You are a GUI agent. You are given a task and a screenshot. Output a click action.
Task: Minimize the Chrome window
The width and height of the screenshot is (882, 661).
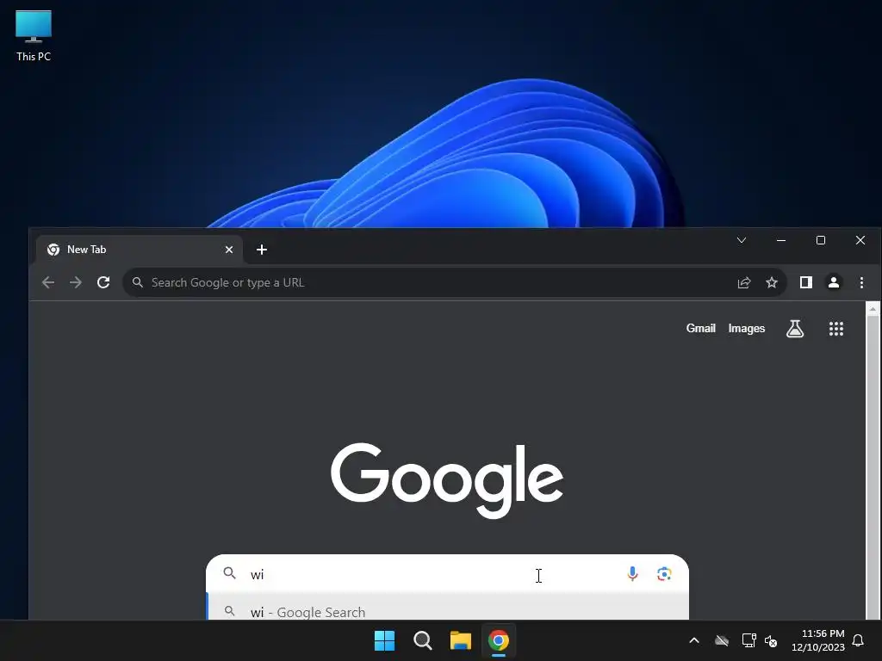coord(780,241)
